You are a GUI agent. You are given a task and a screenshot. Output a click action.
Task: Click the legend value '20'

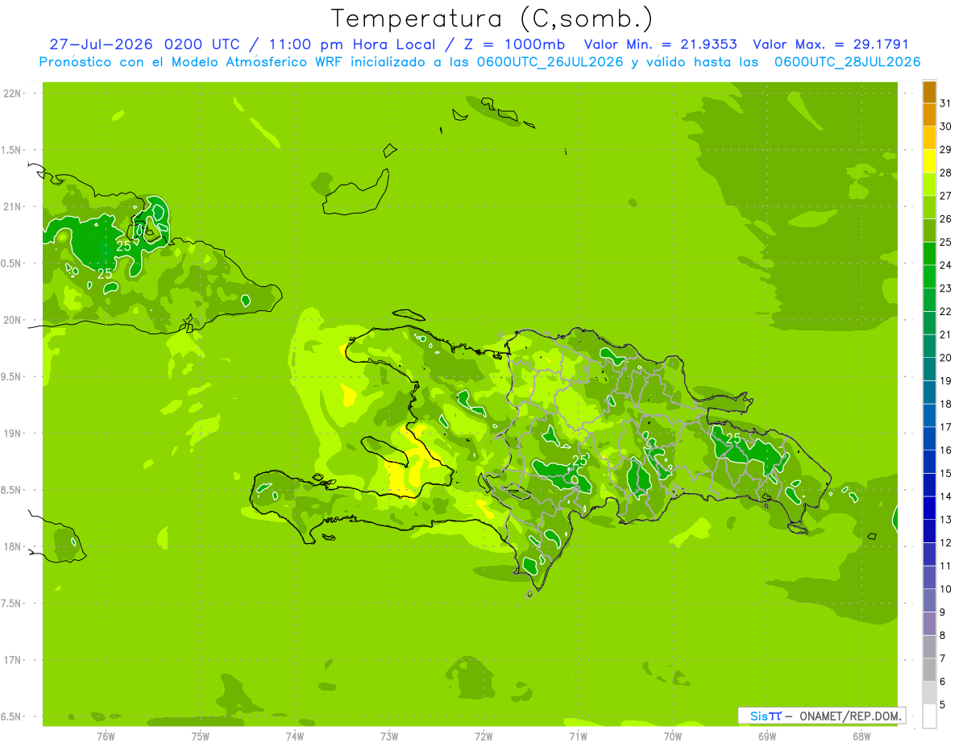pyautogui.click(x=946, y=358)
